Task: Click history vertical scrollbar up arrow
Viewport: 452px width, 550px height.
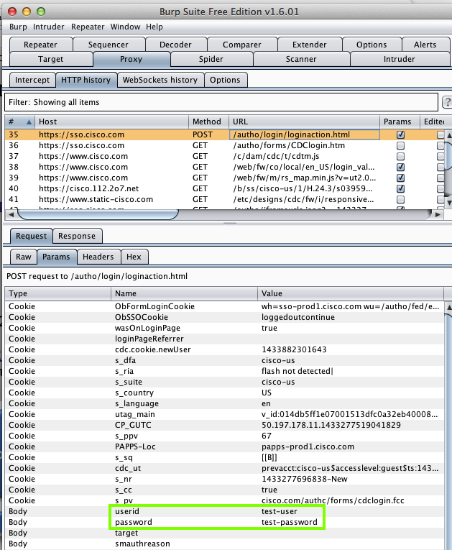Action: pos(448,135)
